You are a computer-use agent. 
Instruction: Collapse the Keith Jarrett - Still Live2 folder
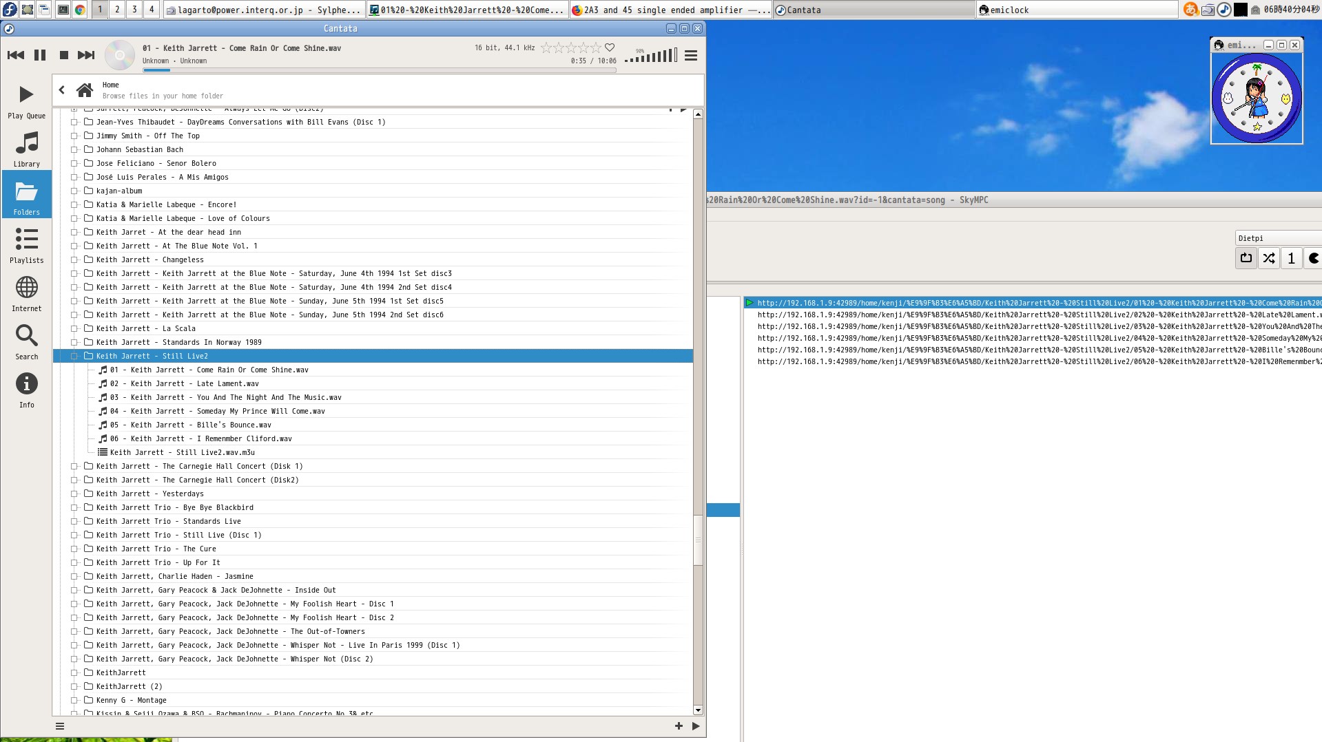click(x=74, y=356)
